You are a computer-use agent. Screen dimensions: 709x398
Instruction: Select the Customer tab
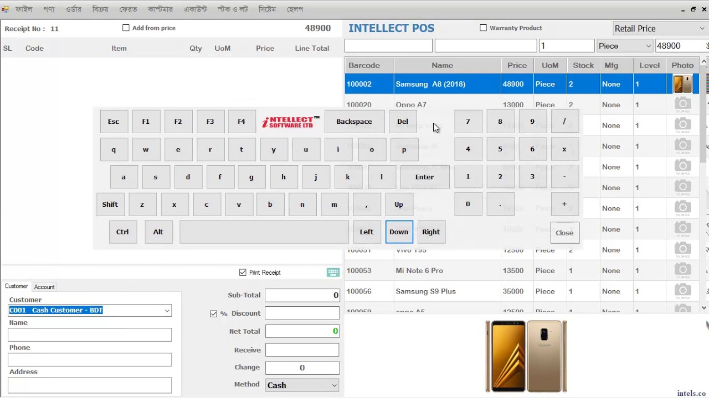coord(16,286)
